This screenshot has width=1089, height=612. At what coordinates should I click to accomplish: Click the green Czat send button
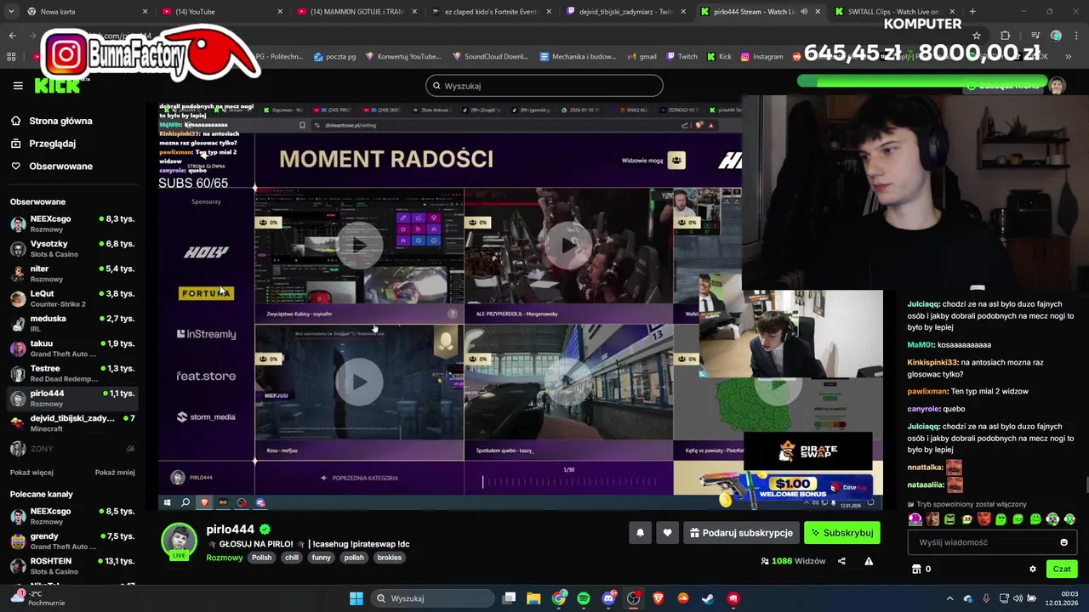(x=1062, y=569)
